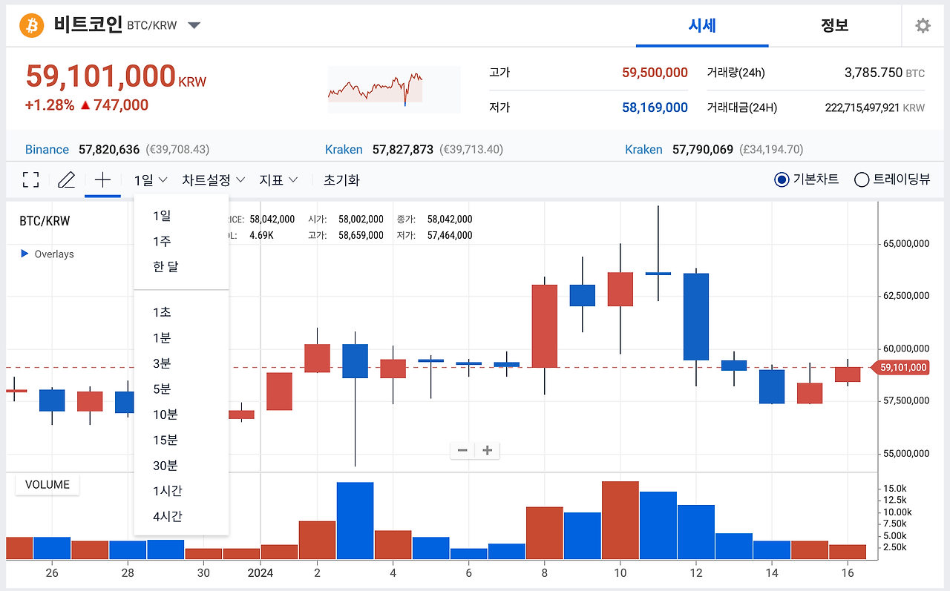Switch to the 정보 tab
The image size is (950, 591).
[834, 25]
